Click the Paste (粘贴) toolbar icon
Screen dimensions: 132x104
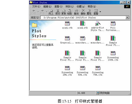click(x=70, y=12)
